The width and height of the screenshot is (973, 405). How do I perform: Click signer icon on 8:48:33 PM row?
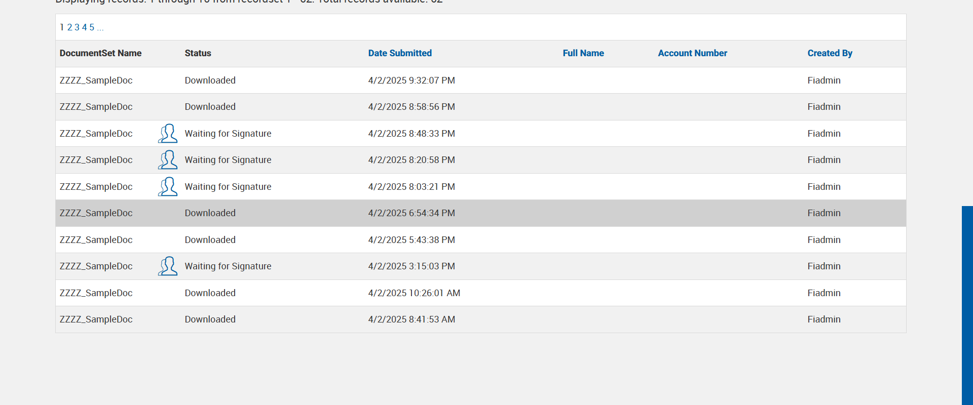(x=168, y=134)
